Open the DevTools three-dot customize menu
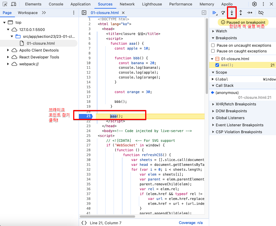This screenshot has width=276, height=226. [263, 4]
